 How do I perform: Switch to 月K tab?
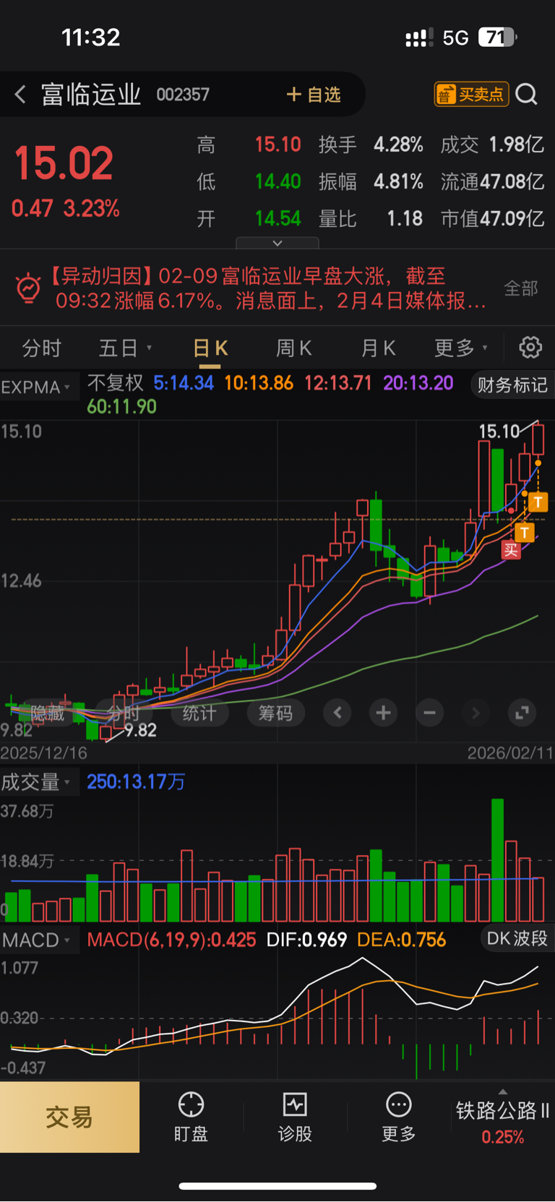tap(378, 348)
